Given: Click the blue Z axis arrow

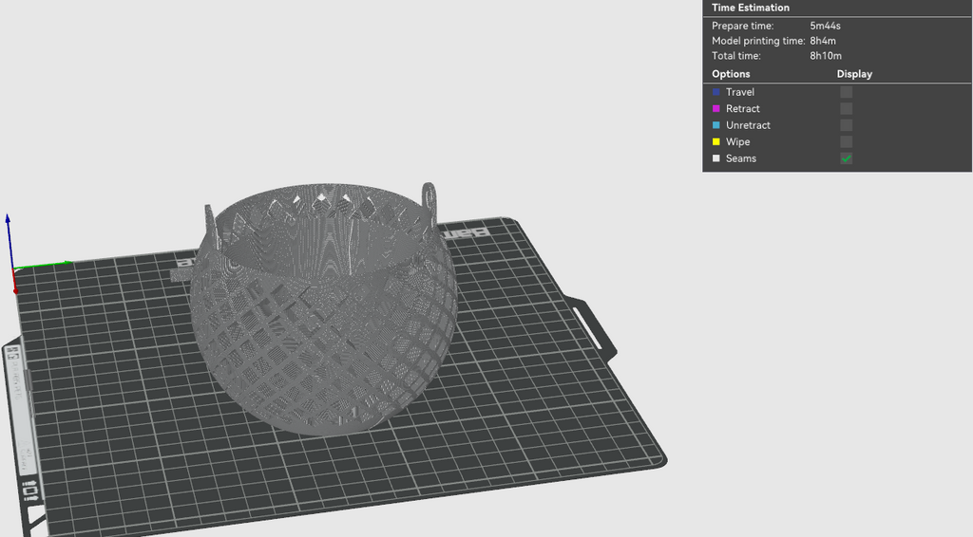Looking at the screenshot, I should click(8, 242).
